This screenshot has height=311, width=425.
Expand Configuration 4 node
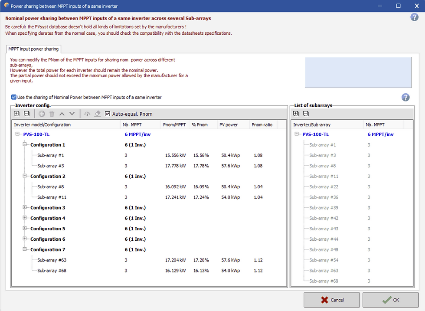(x=25, y=218)
